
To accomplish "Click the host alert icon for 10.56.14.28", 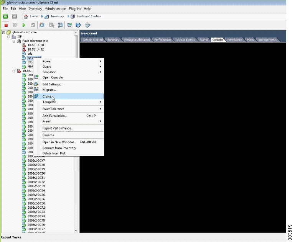I will click(24, 45).
